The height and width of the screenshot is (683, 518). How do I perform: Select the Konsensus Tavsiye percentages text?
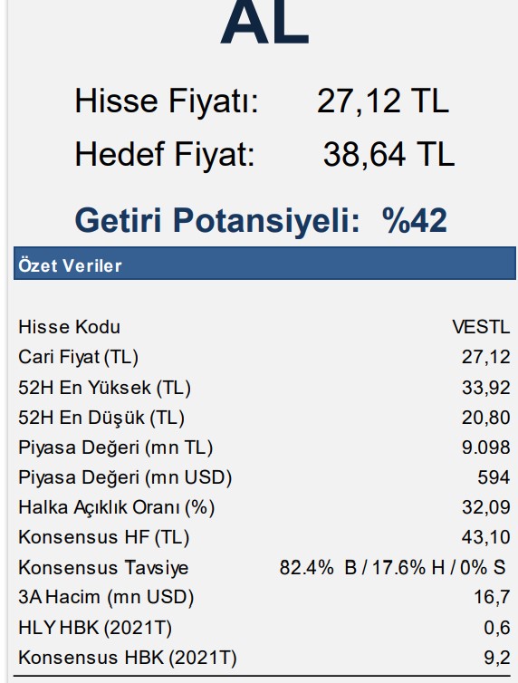(x=392, y=568)
